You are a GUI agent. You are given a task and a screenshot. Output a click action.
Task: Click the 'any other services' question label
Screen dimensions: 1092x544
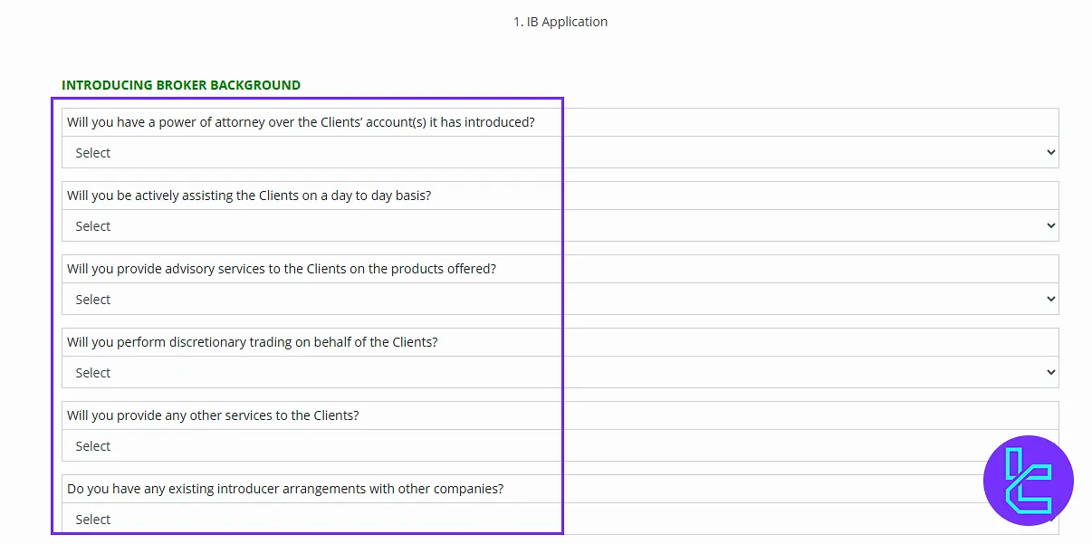click(213, 415)
